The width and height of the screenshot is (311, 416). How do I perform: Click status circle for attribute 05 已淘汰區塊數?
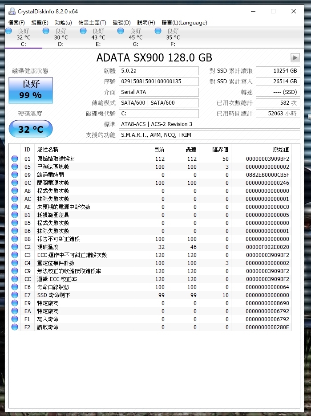(15, 167)
